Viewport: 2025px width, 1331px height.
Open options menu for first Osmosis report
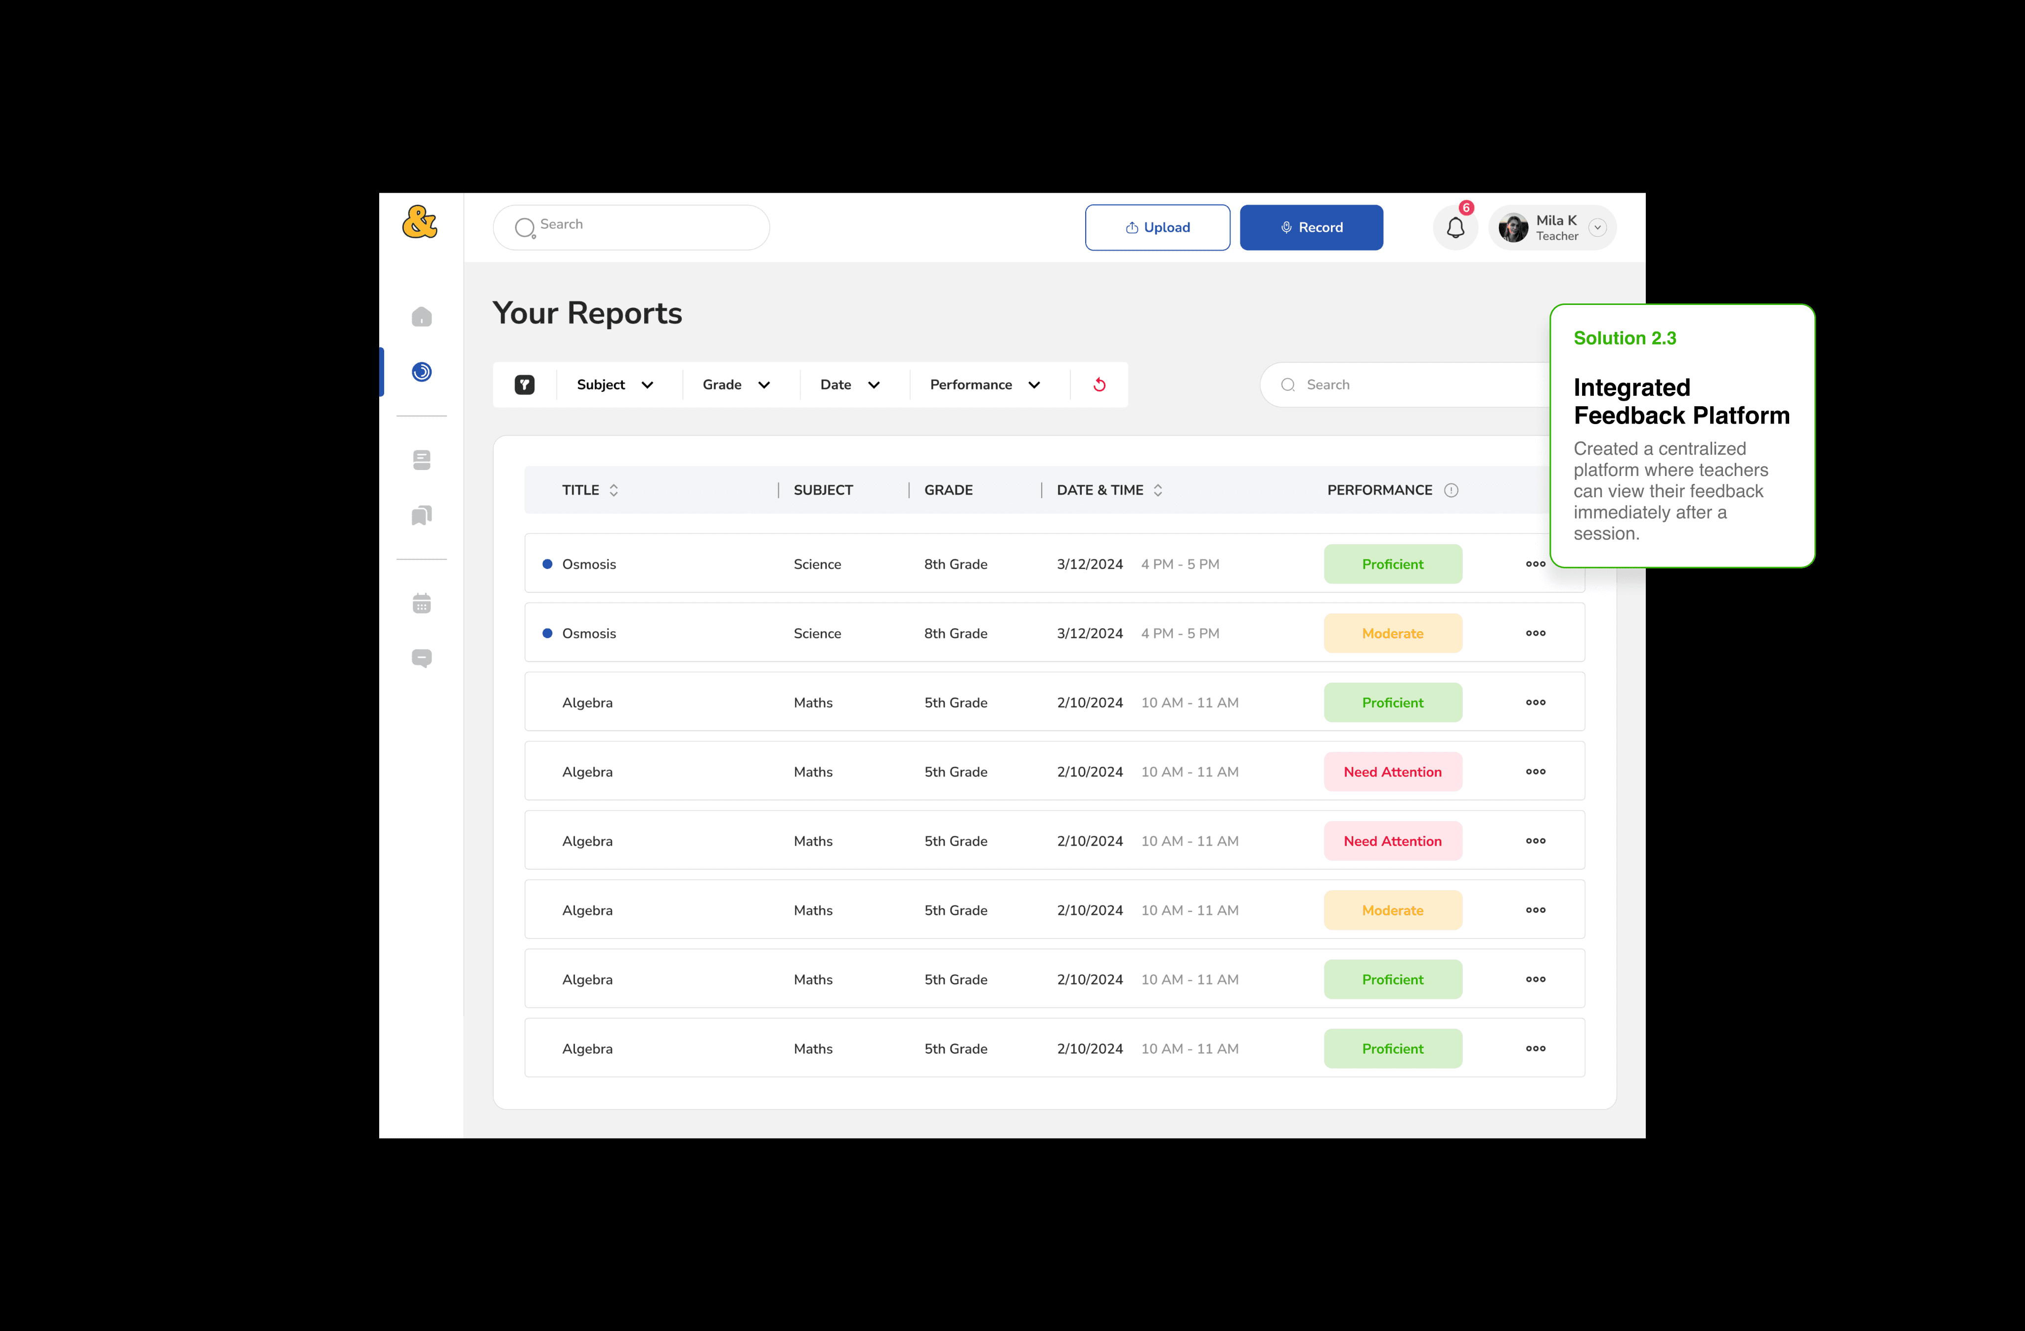tap(1535, 564)
